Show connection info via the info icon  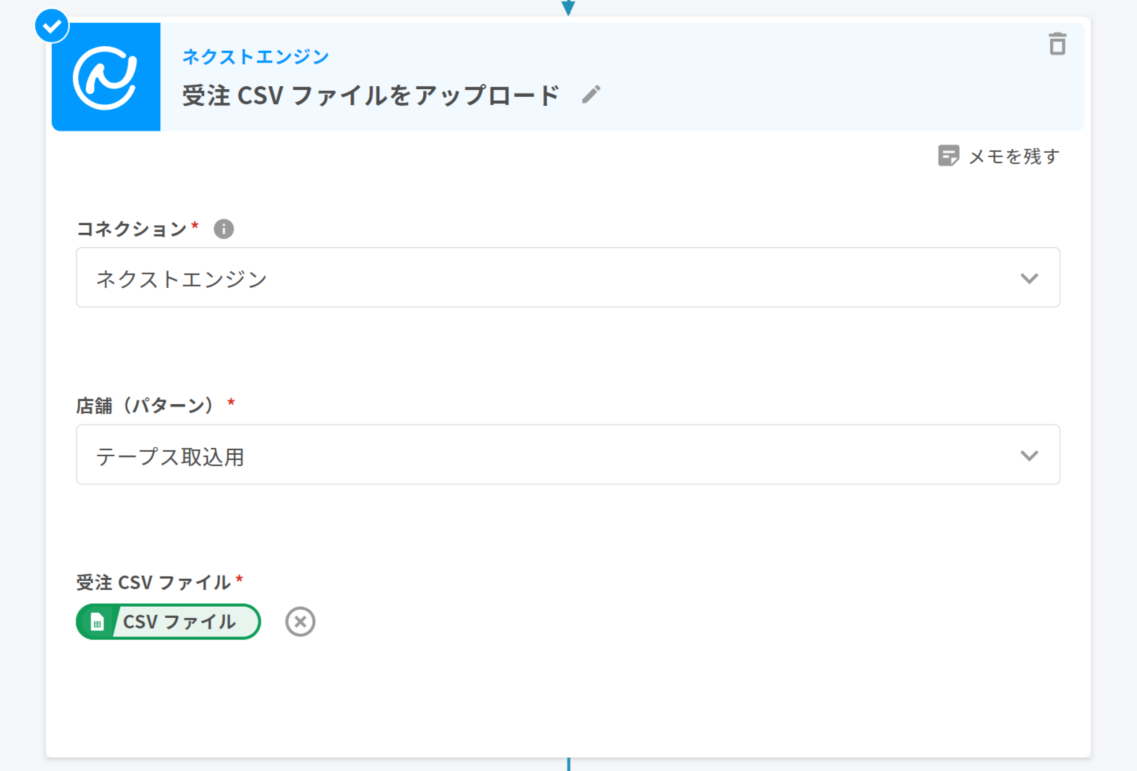(223, 229)
